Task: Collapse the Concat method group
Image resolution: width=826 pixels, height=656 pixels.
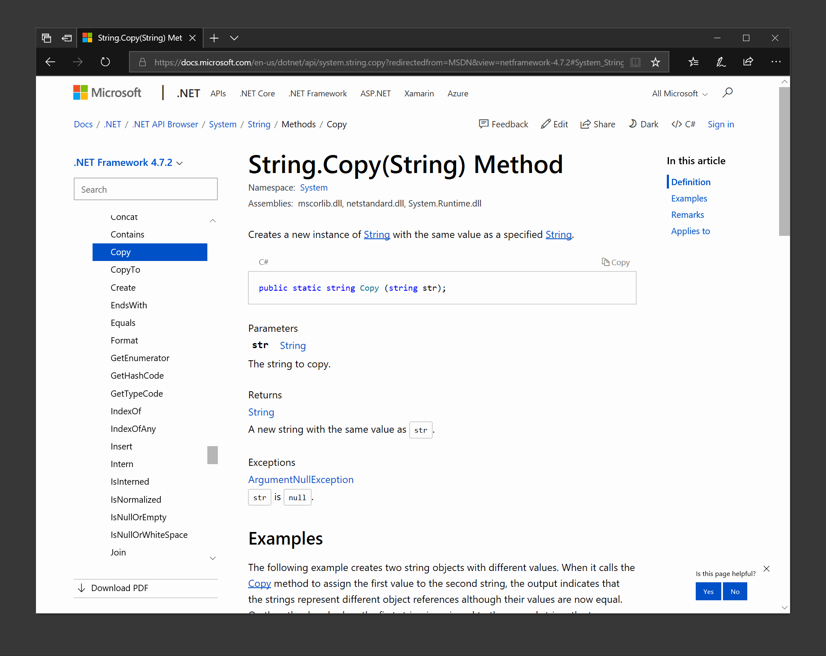Action: (x=213, y=220)
